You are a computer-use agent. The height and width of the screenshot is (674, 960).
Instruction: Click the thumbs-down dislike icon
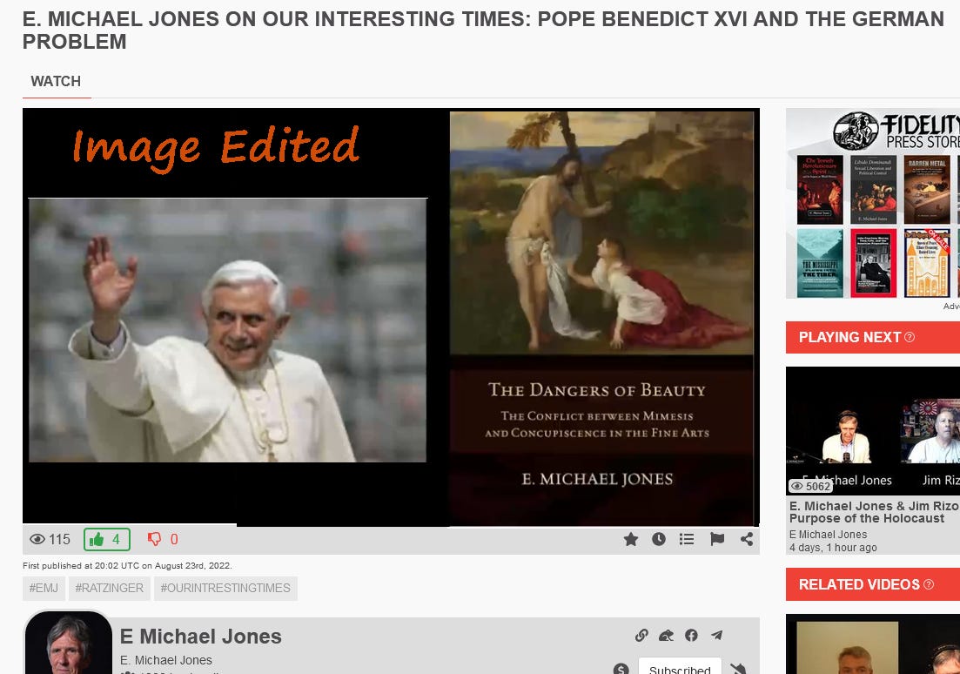(x=154, y=539)
